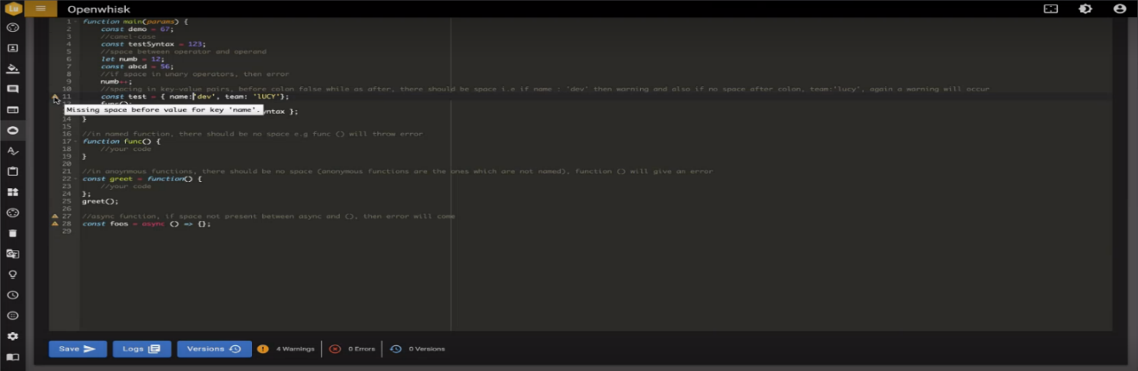Click the warning marker on line 11
1138x371 pixels.
[x=55, y=97]
